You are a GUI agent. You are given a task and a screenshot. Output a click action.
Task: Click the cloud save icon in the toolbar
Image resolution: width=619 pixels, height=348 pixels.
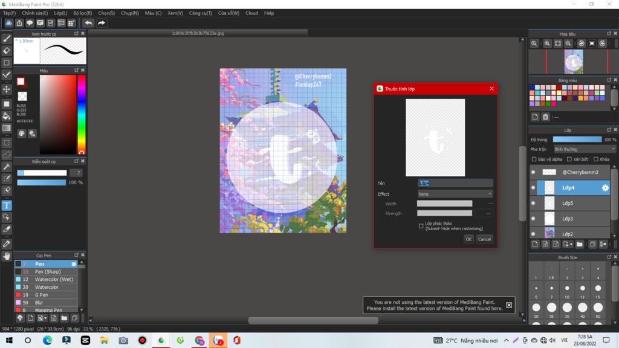click(8, 23)
